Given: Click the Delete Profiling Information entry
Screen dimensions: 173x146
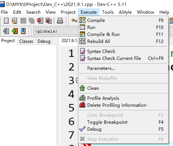Looking at the screenshot, I should click(123, 105).
